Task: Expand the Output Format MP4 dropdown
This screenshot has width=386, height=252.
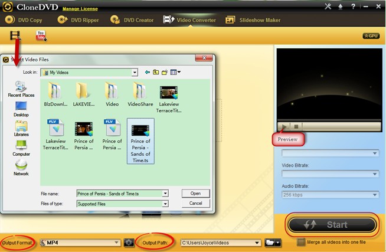Action: tap(116, 243)
